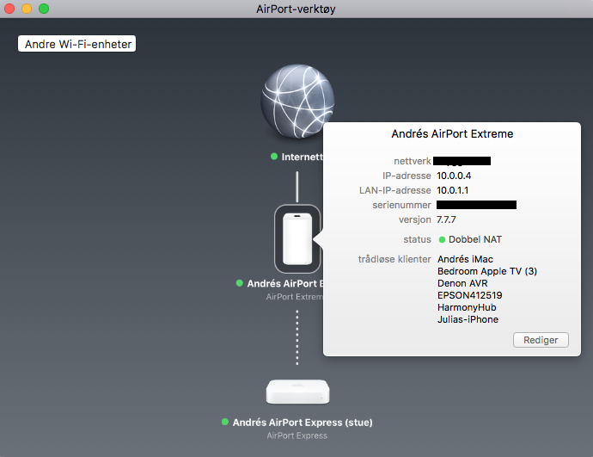Select wireless client Andrés iMac
This screenshot has height=457, width=593.
click(x=465, y=259)
